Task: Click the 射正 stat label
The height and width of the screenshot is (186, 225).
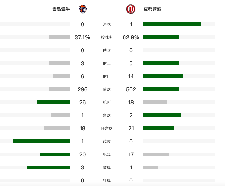Action: coord(107,63)
